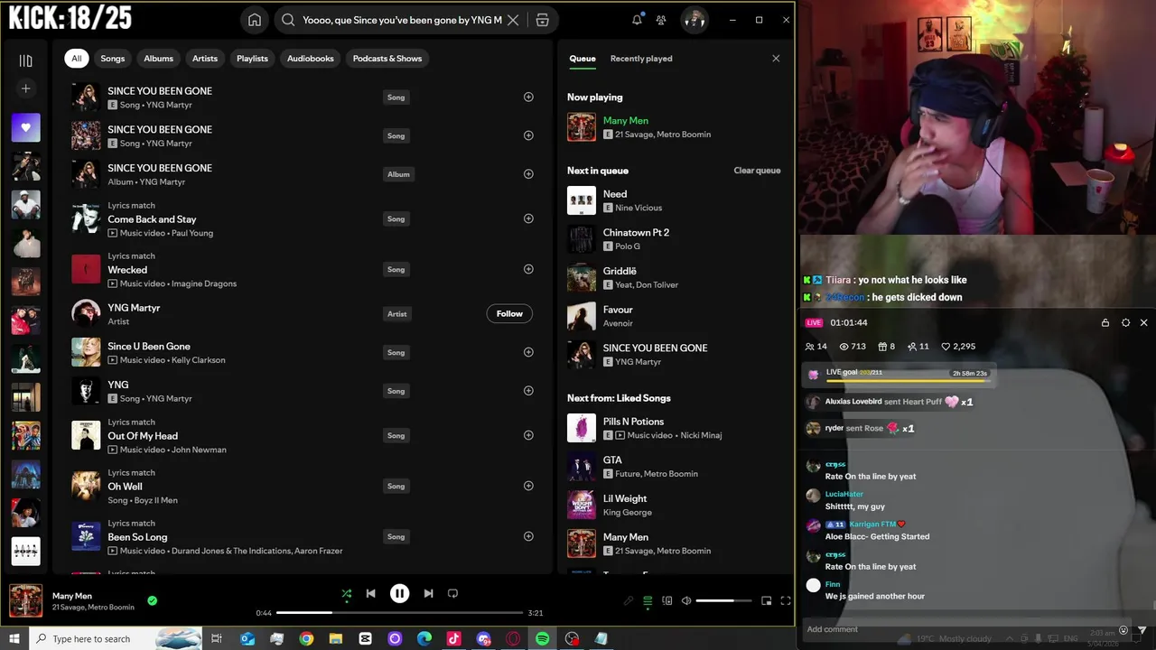Add Come Back and Stay to library
Image resolution: width=1156 pixels, height=650 pixels.
(528, 218)
